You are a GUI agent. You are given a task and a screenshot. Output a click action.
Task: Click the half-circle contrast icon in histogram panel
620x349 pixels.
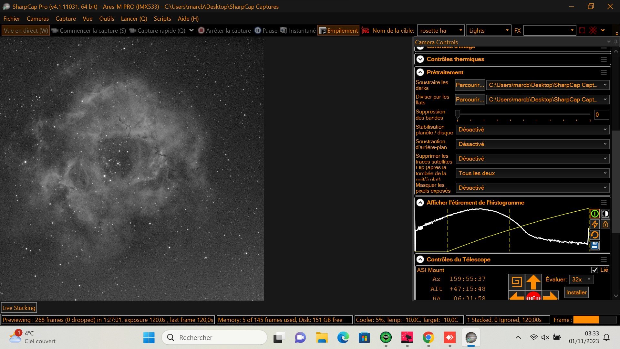click(605, 214)
